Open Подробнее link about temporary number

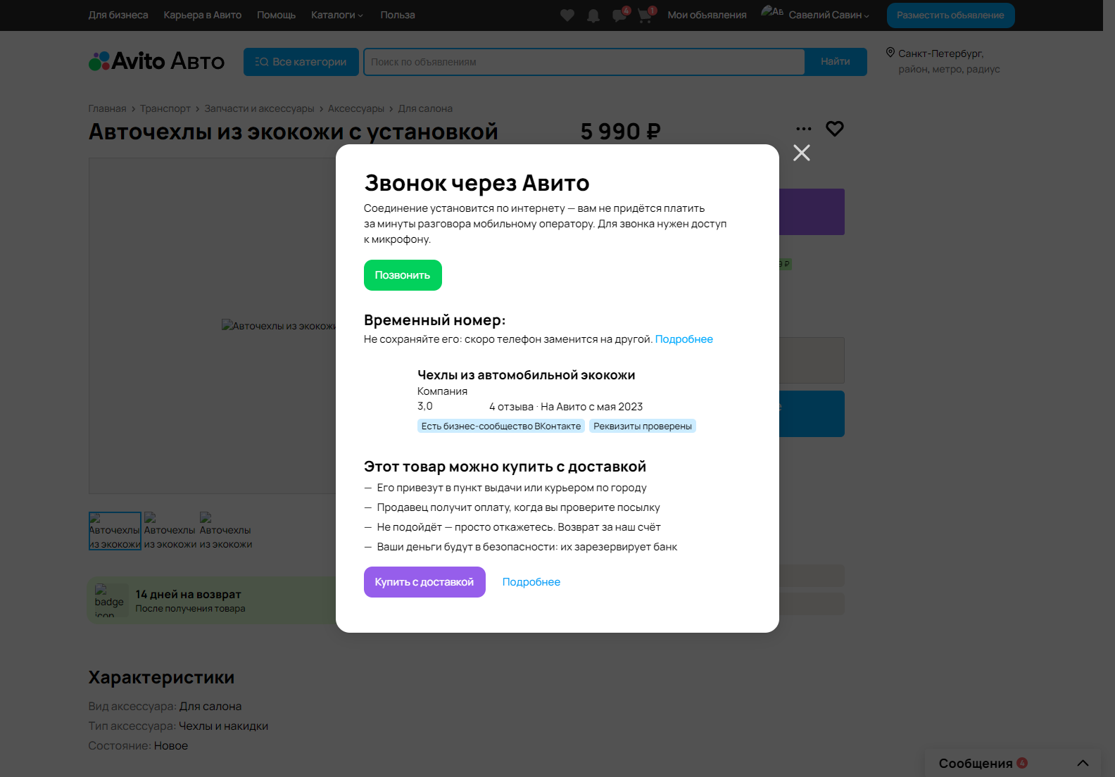click(x=684, y=339)
